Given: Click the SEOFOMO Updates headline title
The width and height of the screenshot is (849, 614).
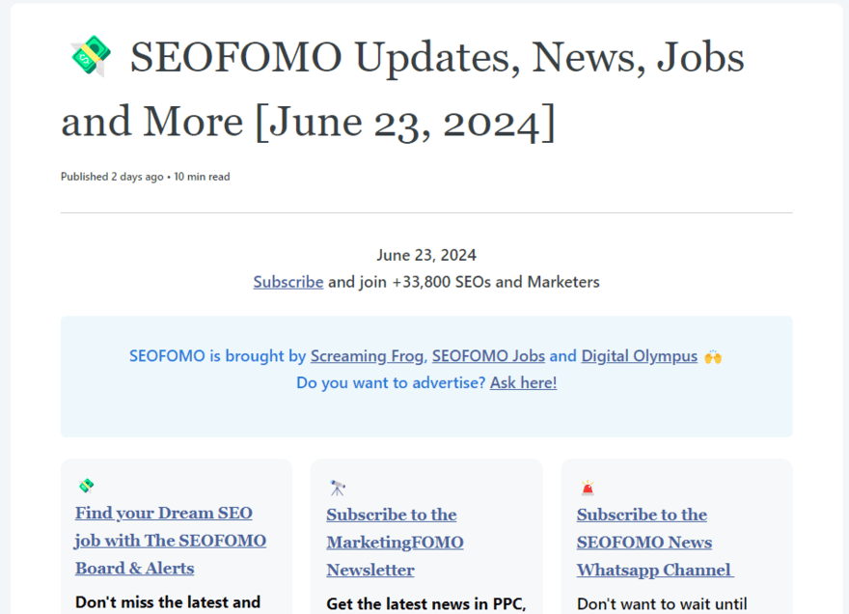Looking at the screenshot, I should click(403, 89).
